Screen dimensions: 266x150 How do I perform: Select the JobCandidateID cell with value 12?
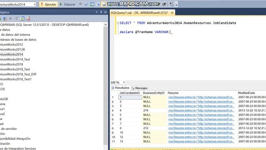(130, 137)
